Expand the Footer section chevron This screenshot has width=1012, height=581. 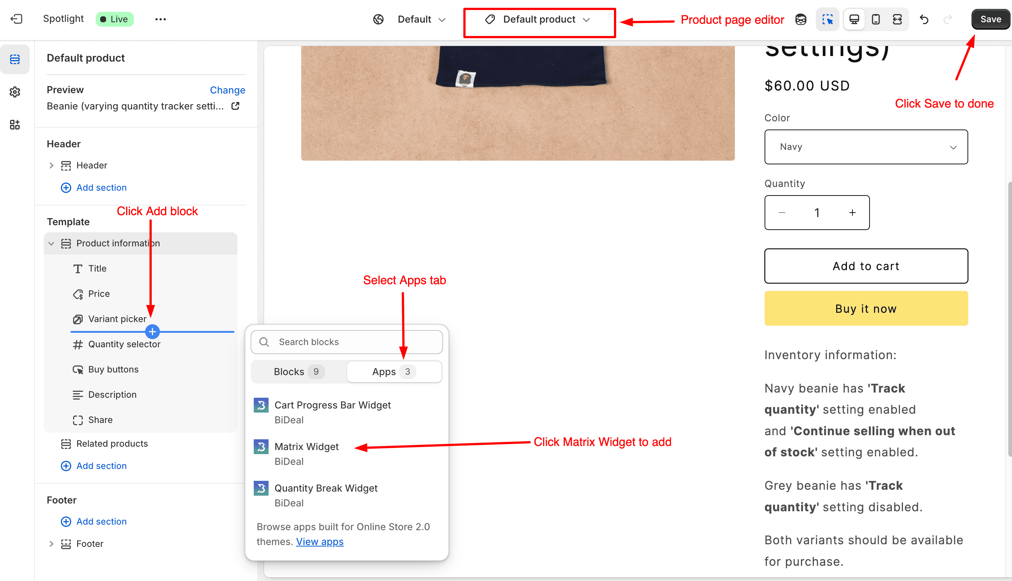pyautogui.click(x=51, y=544)
